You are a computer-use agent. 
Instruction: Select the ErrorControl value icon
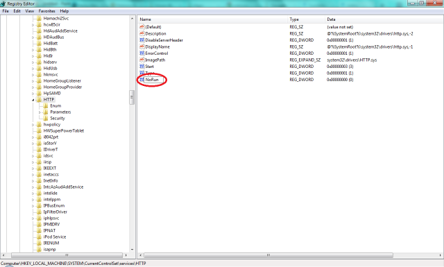pos(142,53)
